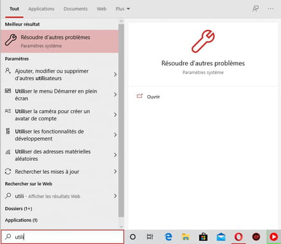Open the three-dots options menu
The height and width of the screenshot is (244, 281).
point(271,9)
